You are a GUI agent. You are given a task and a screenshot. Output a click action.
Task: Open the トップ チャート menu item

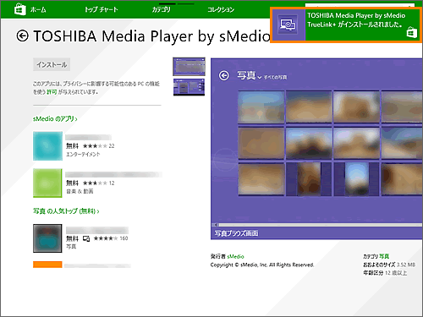(x=102, y=9)
